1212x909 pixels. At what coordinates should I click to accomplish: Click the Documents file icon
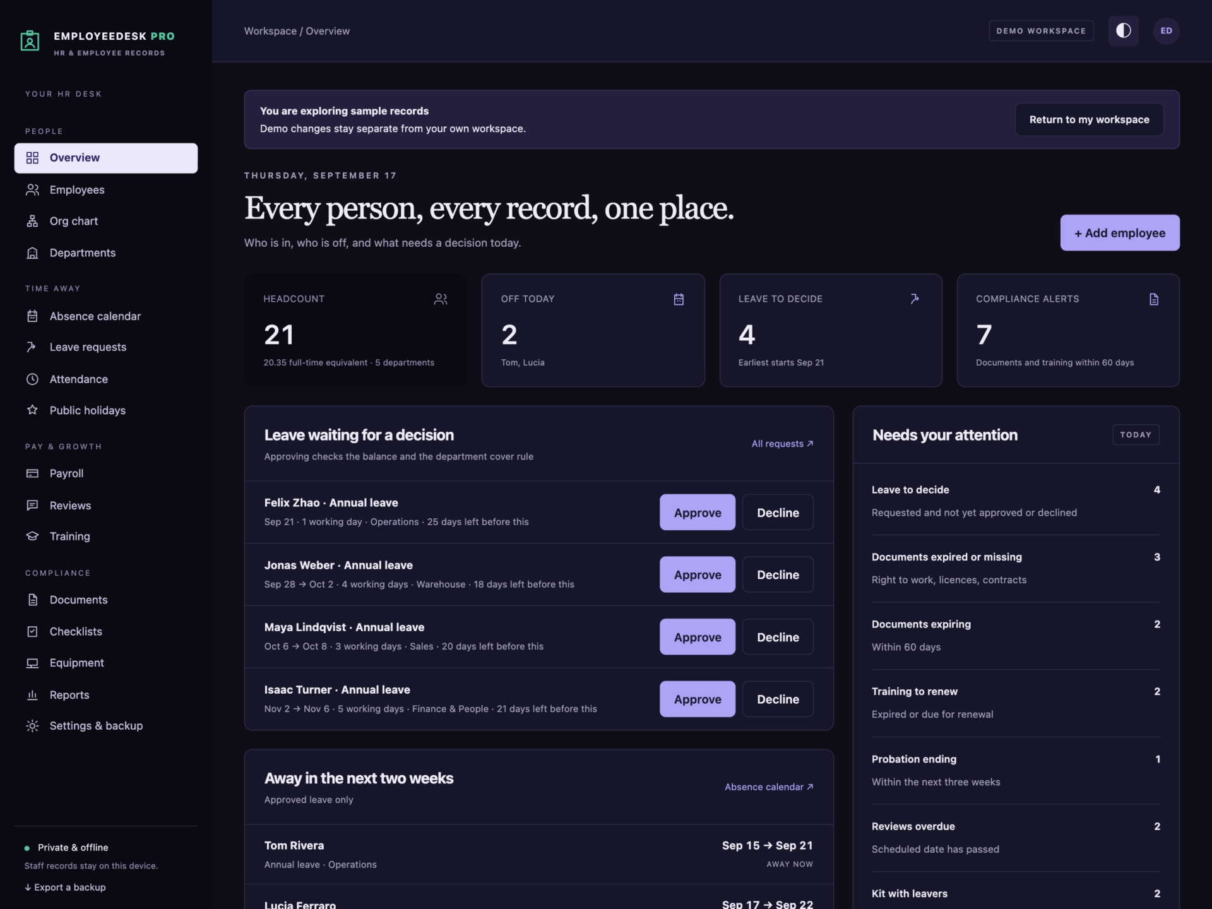tap(32, 600)
